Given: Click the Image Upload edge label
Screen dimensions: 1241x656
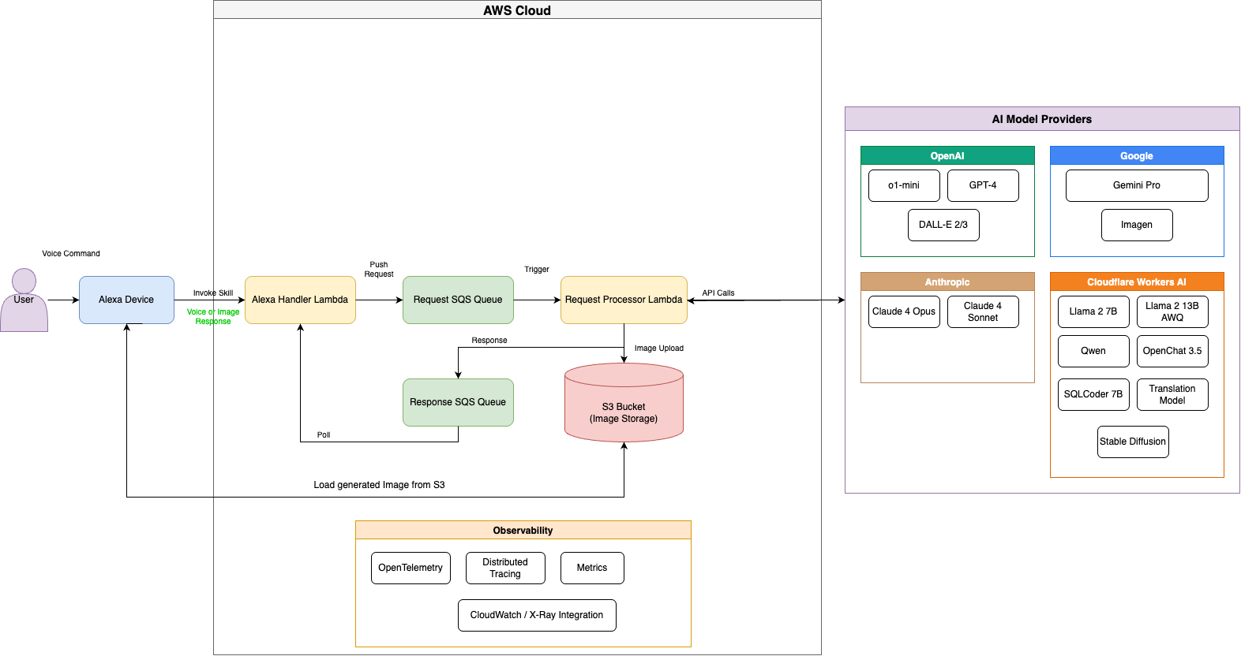Looking at the screenshot, I should pyautogui.click(x=659, y=348).
